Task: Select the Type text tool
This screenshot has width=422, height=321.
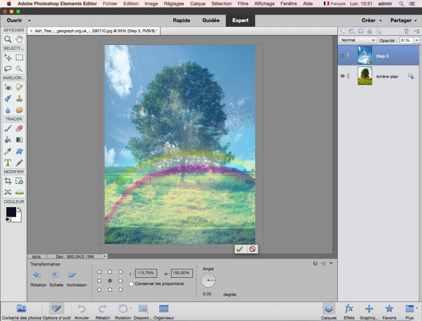Action: pyautogui.click(x=8, y=163)
